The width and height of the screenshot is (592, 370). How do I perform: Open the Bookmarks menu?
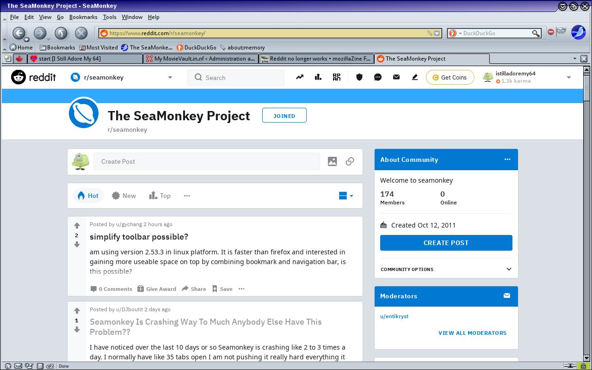click(83, 17)
